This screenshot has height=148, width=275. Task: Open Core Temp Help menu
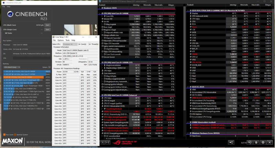pyautogui.click(x=73, y=40)
